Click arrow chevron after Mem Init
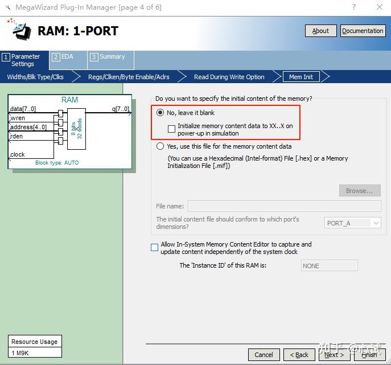The height and width of the screenshot is (365, 391). click(326, 77)
